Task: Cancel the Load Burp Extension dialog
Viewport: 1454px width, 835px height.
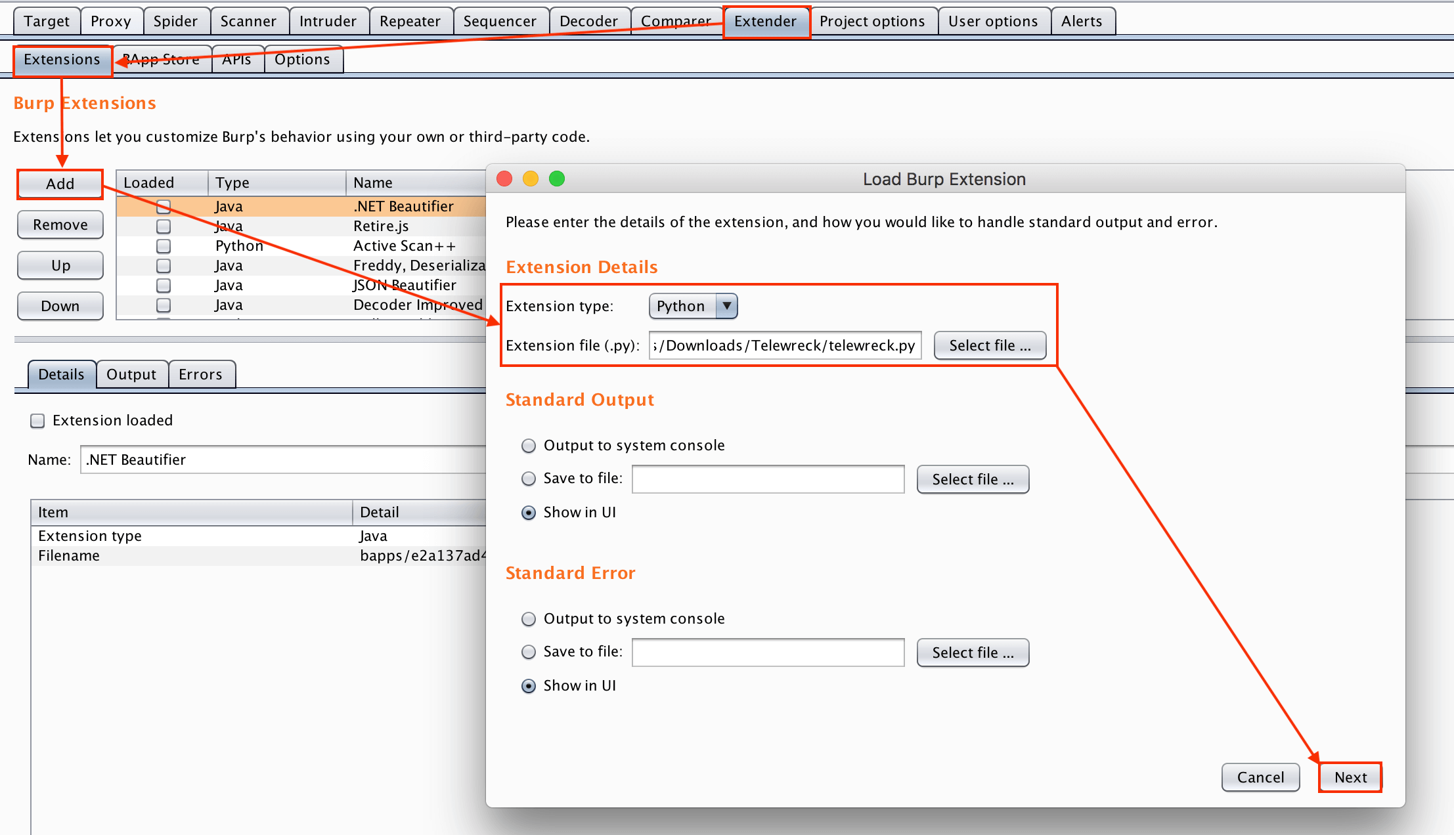Action: click(x=1260, y=777)
